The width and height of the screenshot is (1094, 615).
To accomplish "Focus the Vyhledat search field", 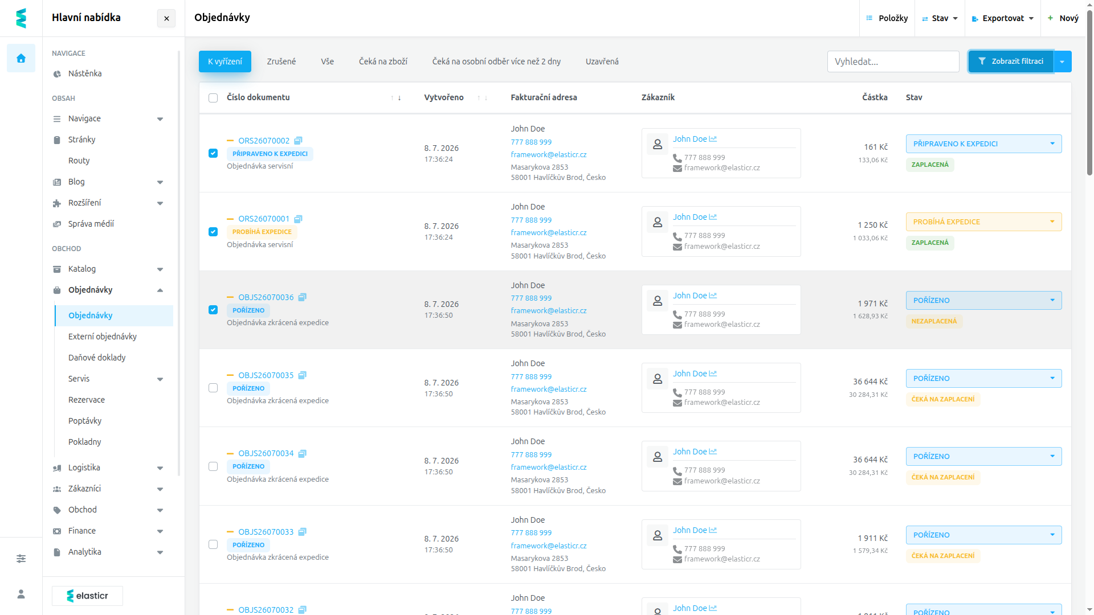I will (893, 61).
